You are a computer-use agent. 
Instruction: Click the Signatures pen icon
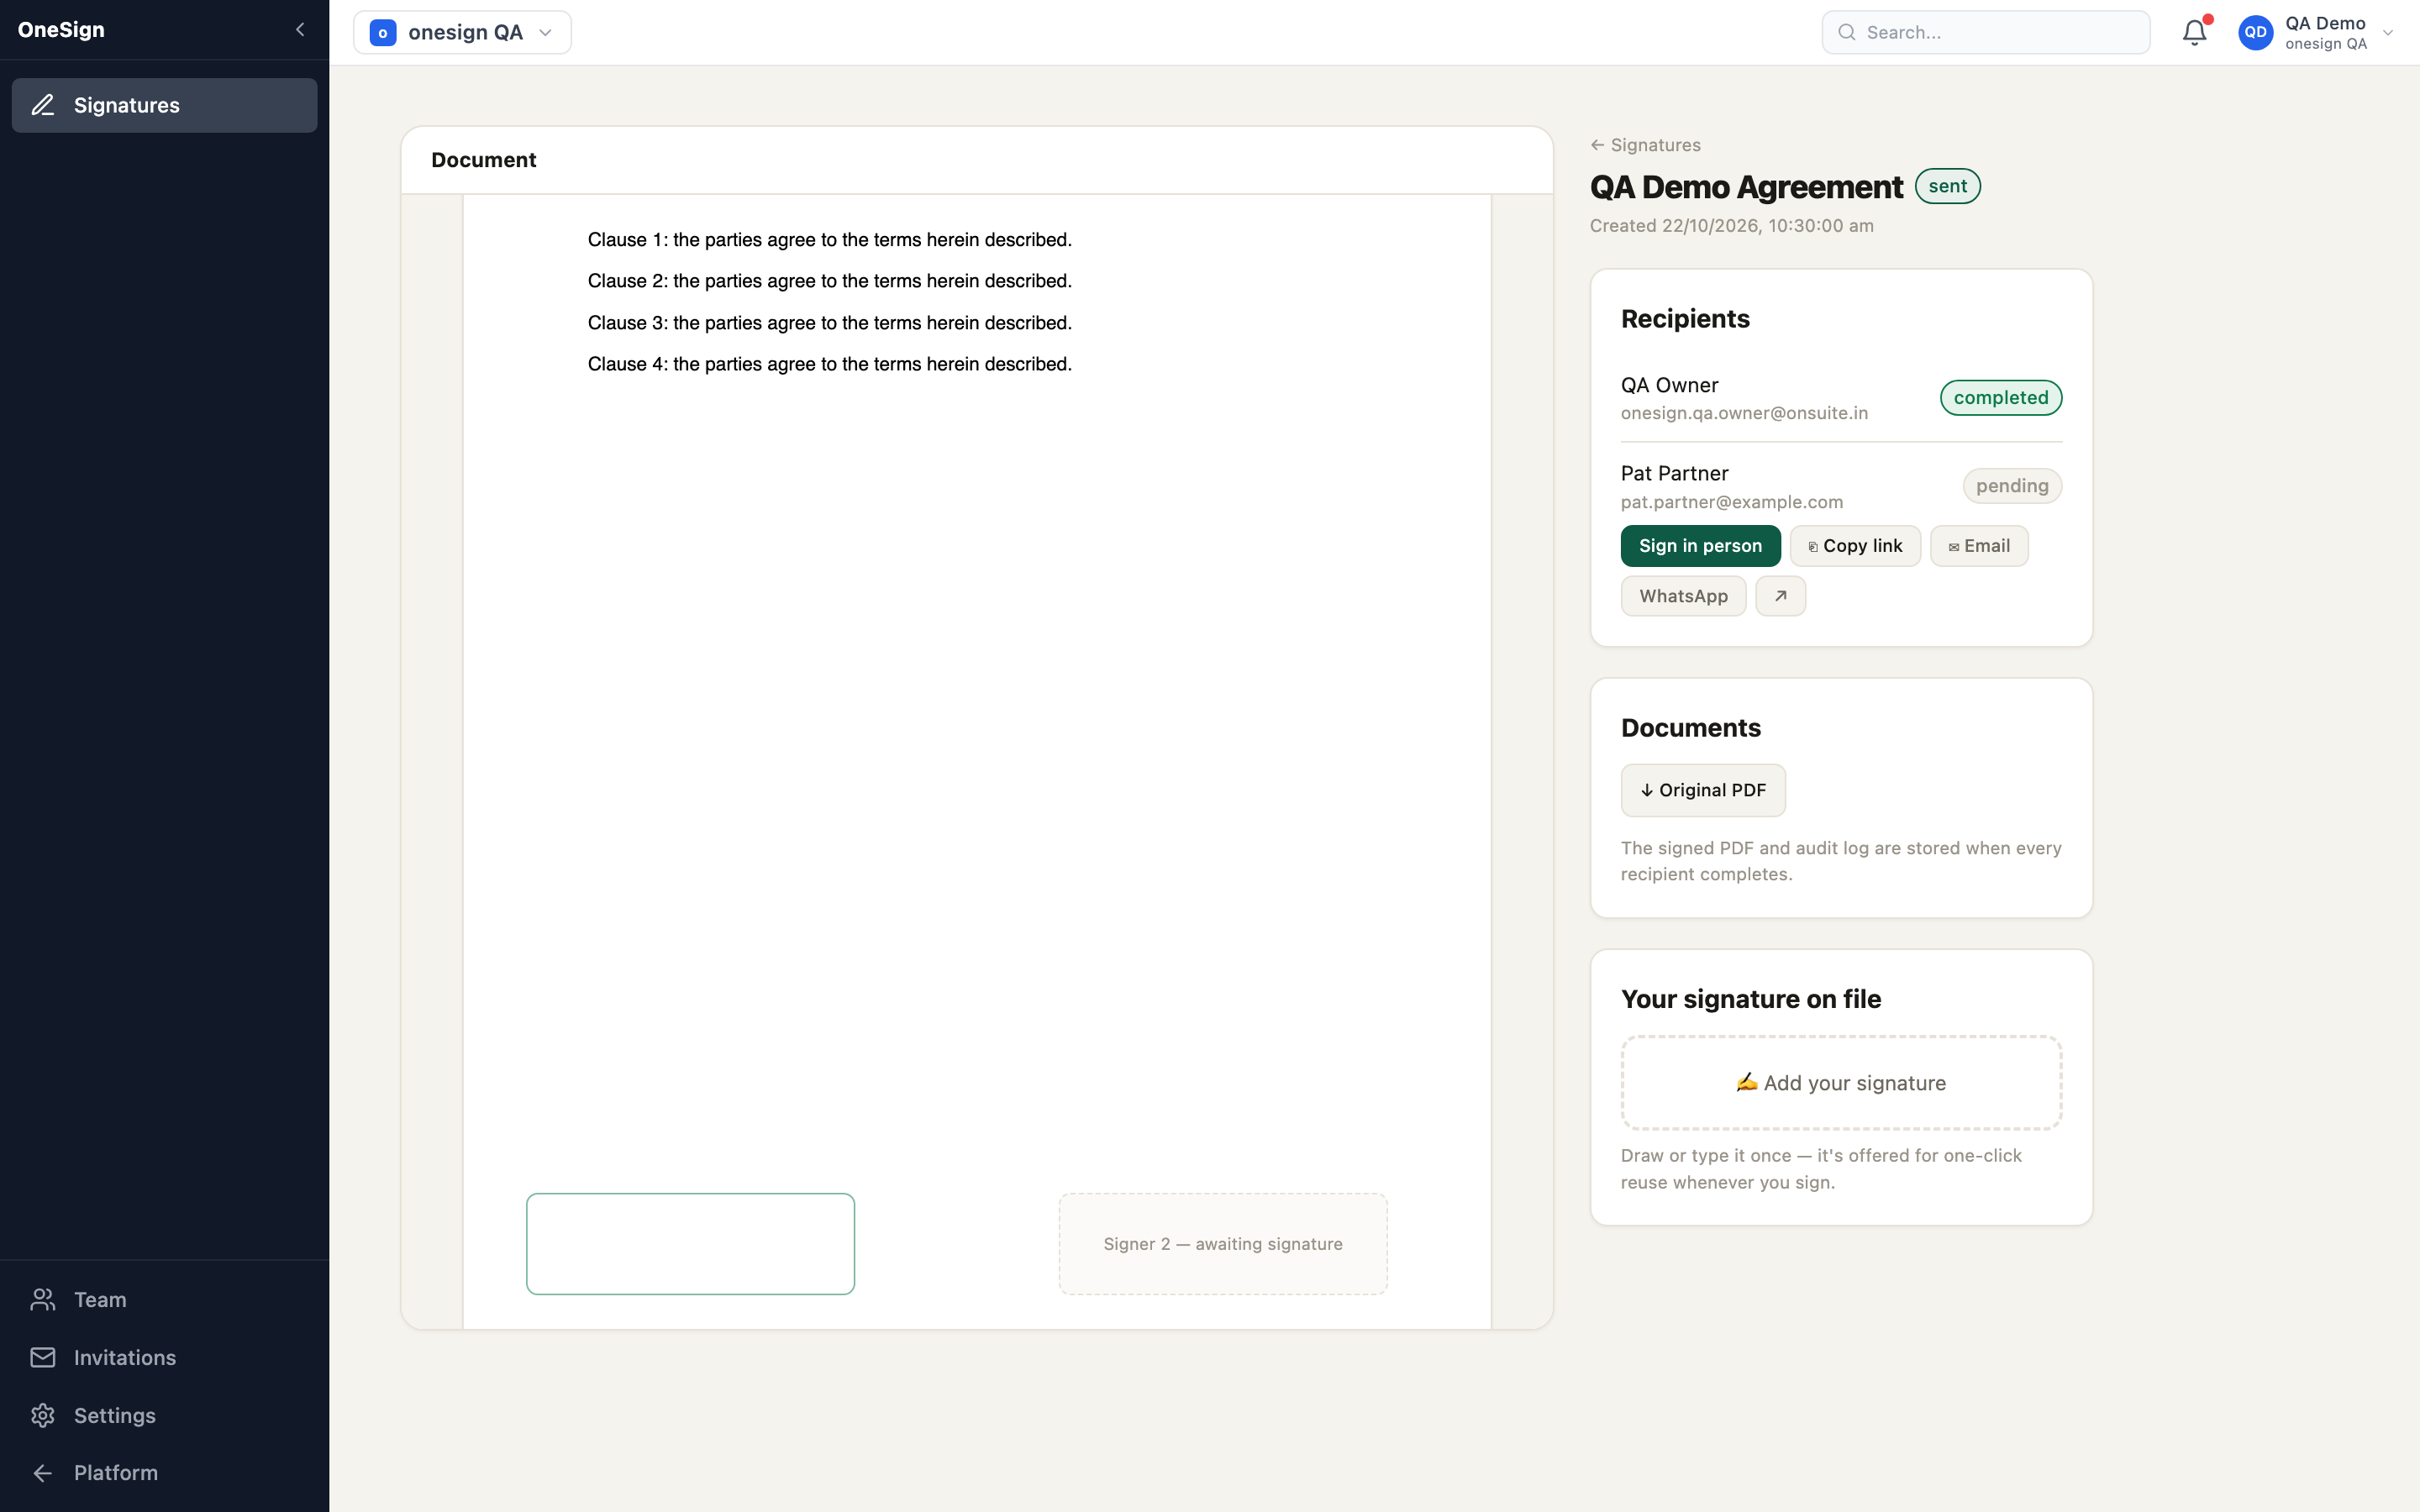point(43,105)
